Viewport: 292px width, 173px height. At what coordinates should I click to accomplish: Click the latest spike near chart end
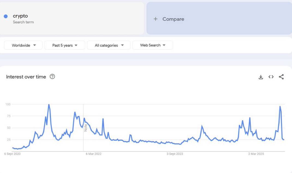coord(280,106)
